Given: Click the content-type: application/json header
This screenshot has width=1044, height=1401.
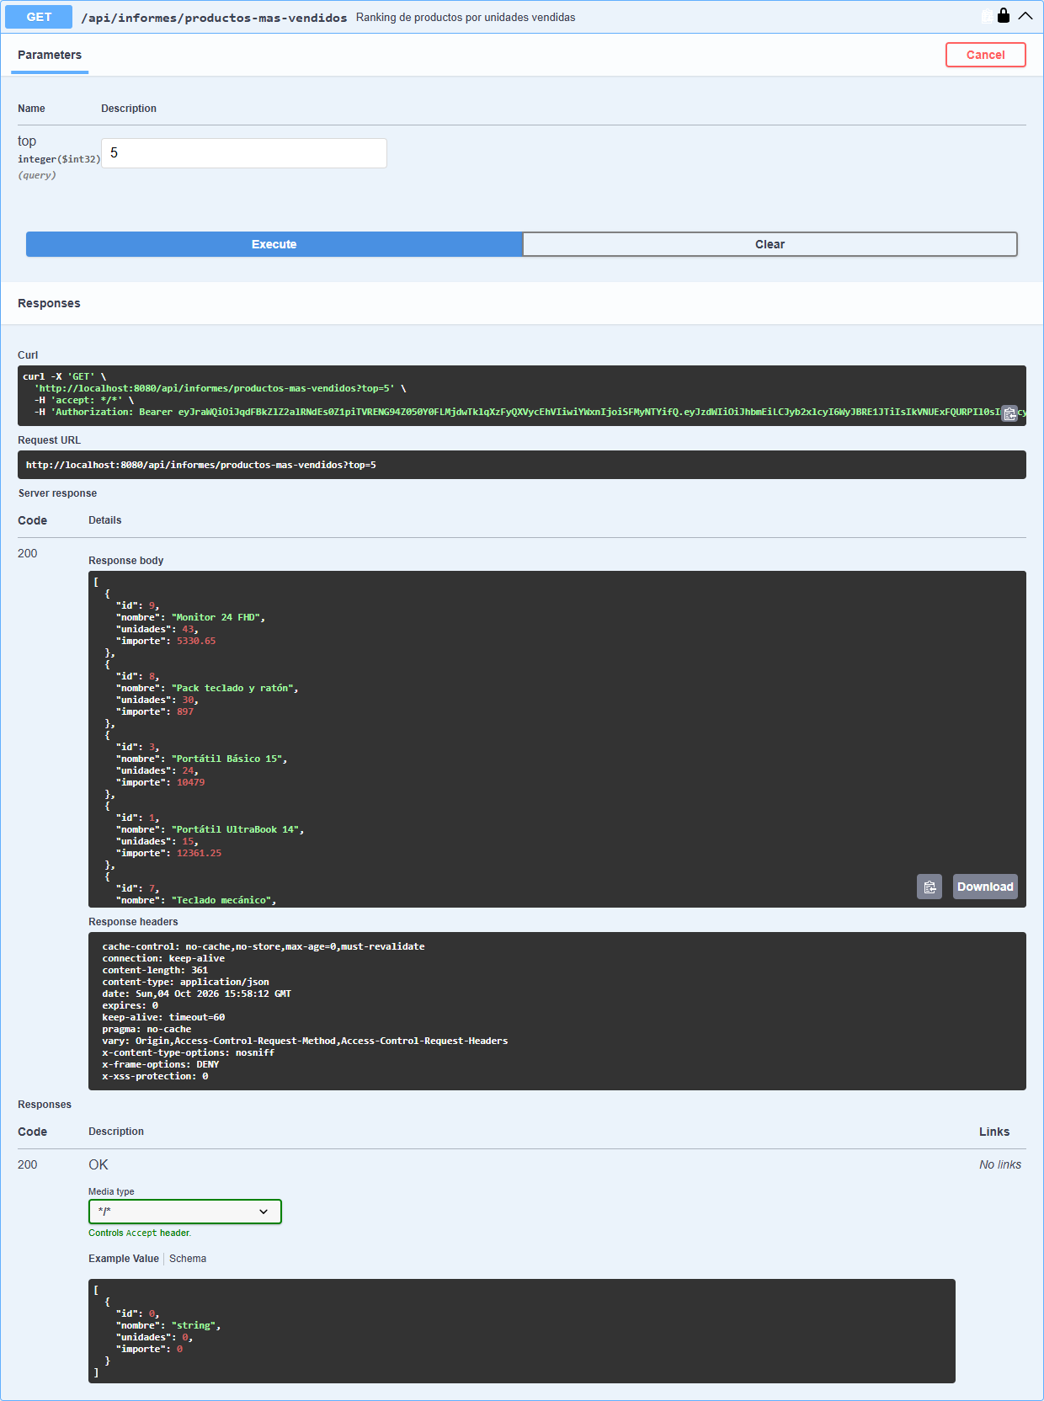Looking at the screenshot, I should coord(186,982).
